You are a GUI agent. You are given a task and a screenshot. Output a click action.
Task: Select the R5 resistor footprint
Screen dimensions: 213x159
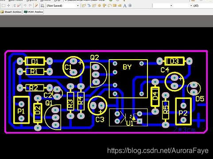tap(166, 110)
